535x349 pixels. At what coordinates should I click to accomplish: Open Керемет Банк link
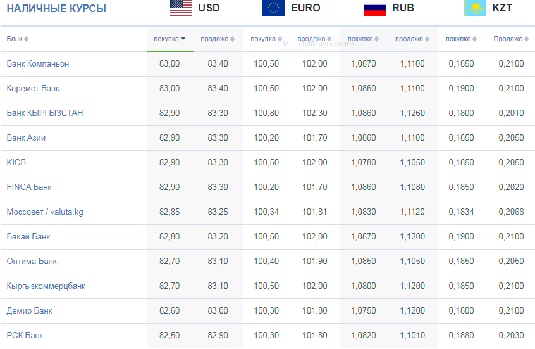pyautogui.click(x=33, y=89)
